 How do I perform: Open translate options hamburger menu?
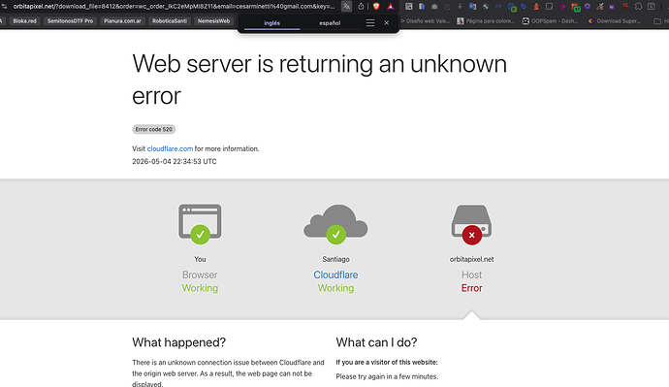click(370, 23)
